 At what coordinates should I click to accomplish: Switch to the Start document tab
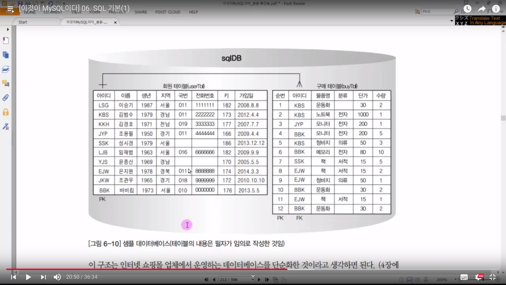click(23, 22)
